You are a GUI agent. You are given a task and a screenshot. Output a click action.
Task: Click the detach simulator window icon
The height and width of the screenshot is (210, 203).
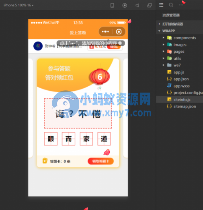pyautogui.click(x=150, y=5)
